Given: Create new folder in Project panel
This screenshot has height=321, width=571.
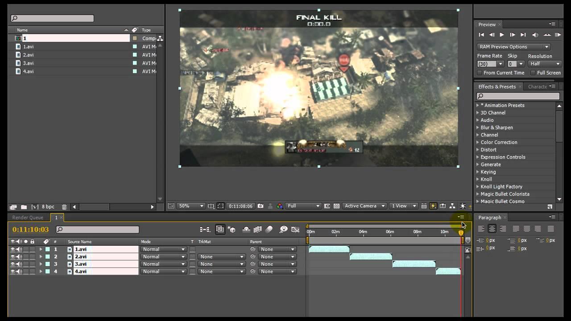Looking at the screenshot, I should pos(24,207).
